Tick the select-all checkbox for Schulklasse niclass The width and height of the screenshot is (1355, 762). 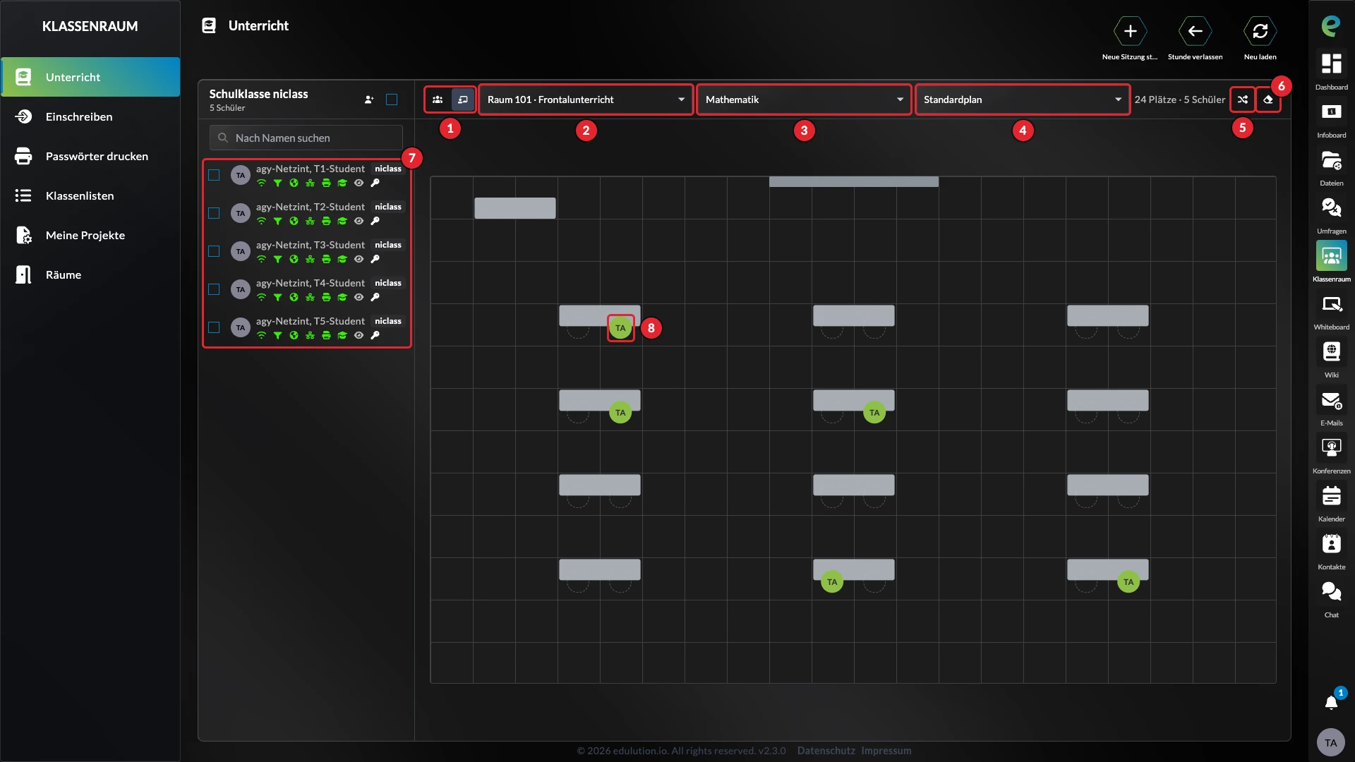pos(392,99)
